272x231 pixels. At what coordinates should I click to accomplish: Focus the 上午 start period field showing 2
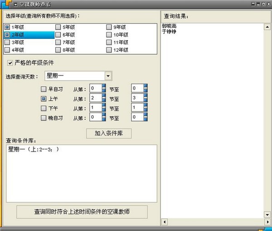pos(96,98)
